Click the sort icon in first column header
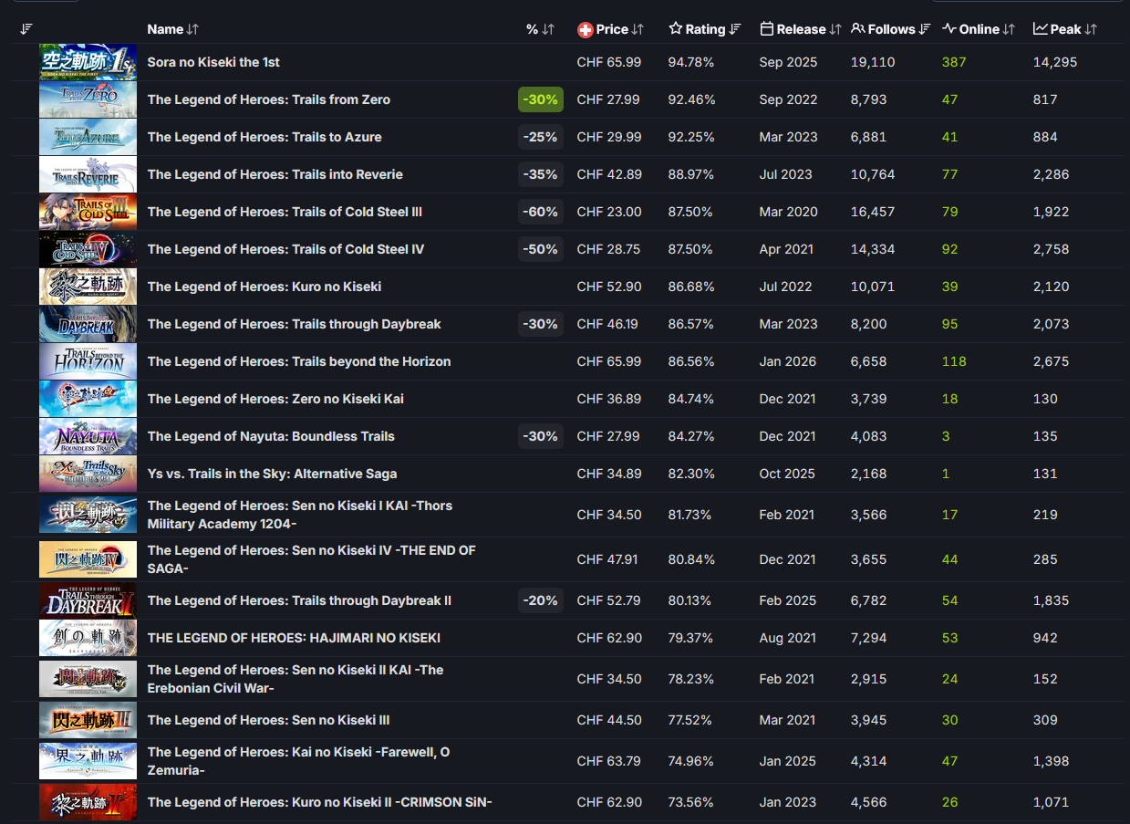 [26, 29]
